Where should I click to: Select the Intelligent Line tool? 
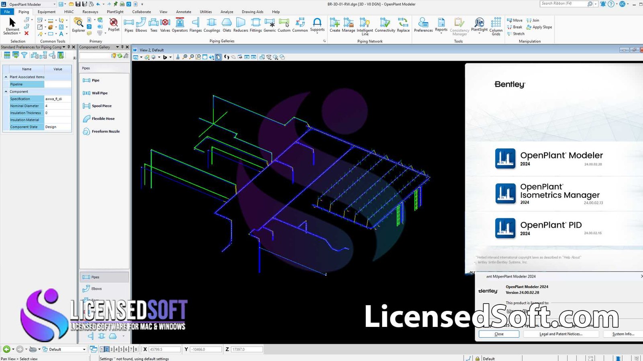point(365,26)
